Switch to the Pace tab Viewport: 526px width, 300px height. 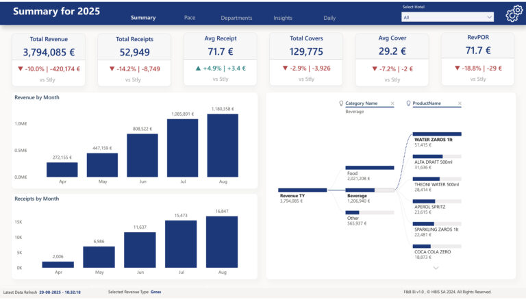[190, 18]
